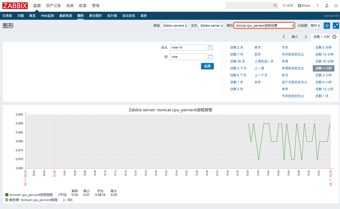The image size is (340, 209).
Task: Switch to the 拓扑图 submenu tab
Action: (x=112, y=16)
